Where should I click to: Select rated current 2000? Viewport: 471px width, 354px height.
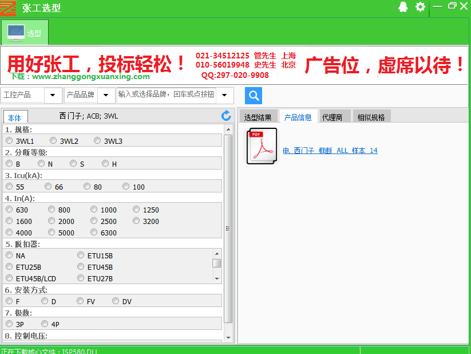pyautogui.click(x=52, y=221)
